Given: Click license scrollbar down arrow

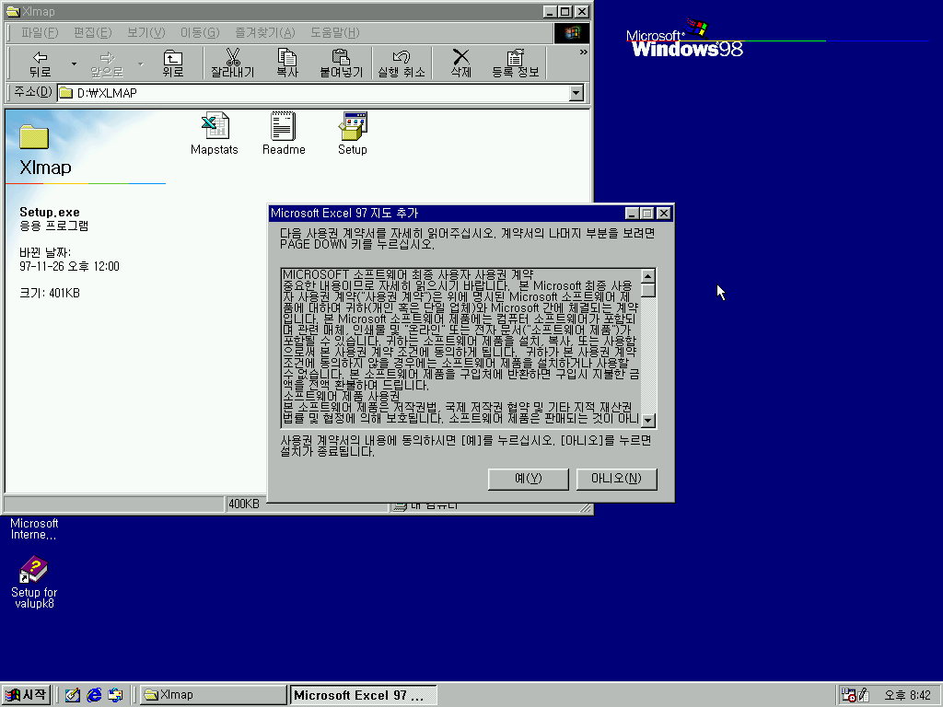Looking at the screenshot, I should [x=647, y=420].
